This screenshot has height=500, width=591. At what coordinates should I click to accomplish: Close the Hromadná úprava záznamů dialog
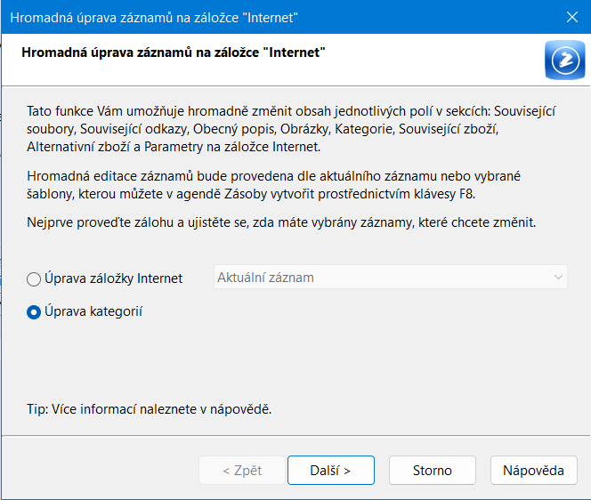[571, 16]
